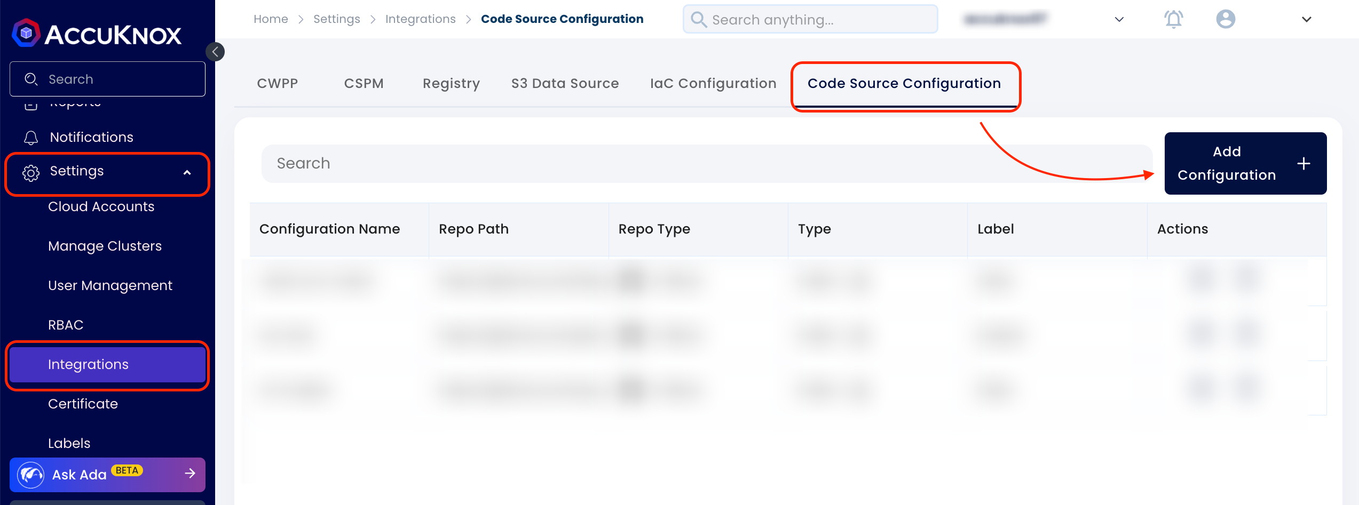The height and width of the screenshot is (505, 1359).
Task: Open Ask Ada BETA assistant
Action: click(x=107, y=475)
